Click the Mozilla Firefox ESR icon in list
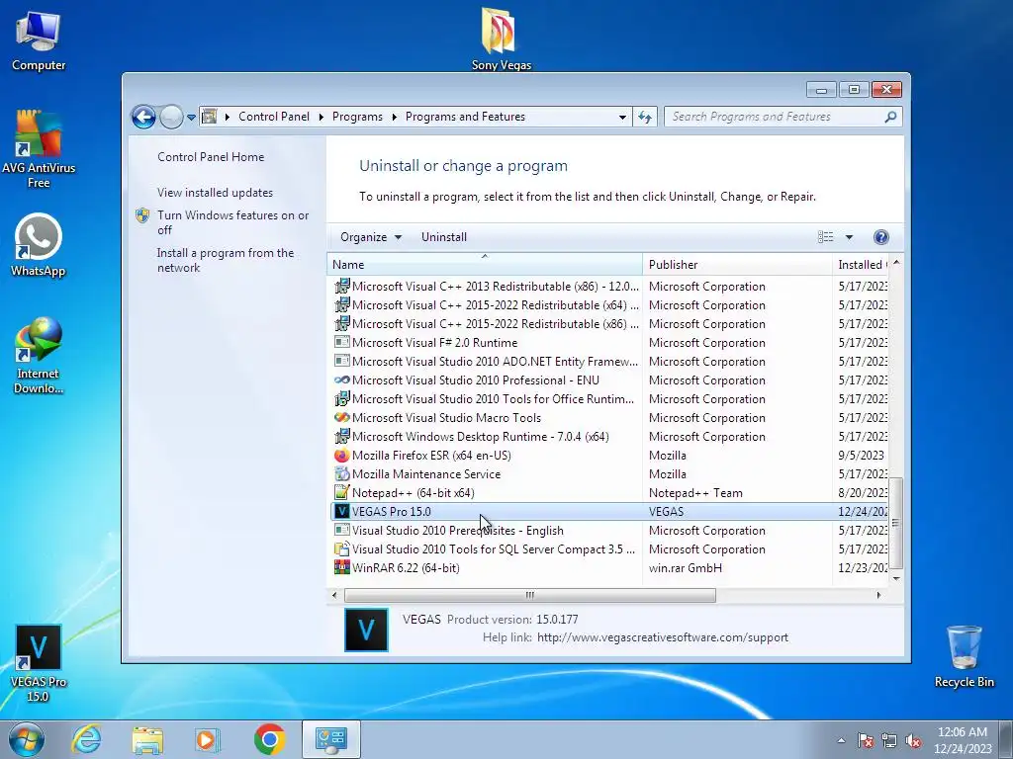The height and width of the screenshot is (759, 1013). pos(341,455)
